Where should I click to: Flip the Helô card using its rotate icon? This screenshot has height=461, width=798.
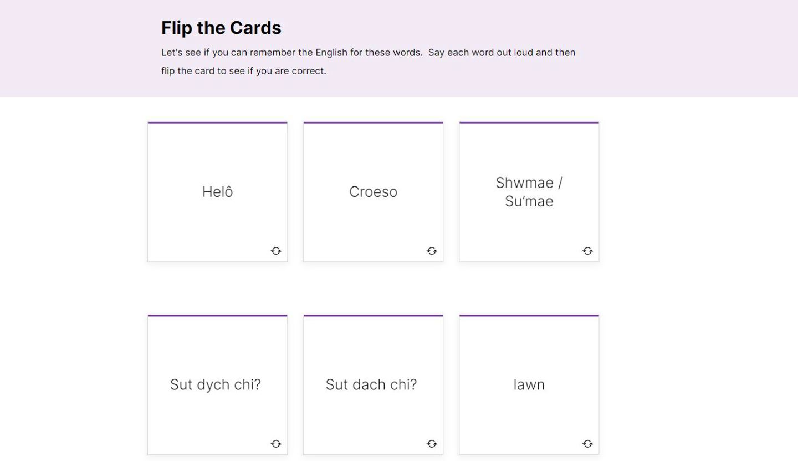click(276, 251)
